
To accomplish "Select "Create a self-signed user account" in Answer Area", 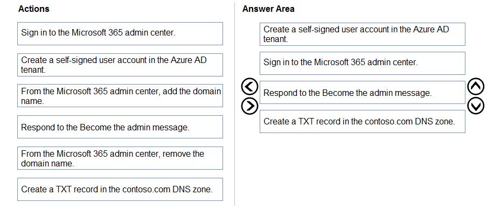I will (362, 34).
